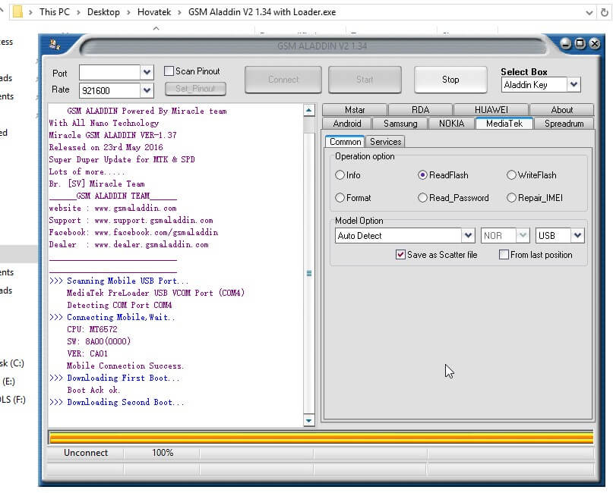Select the MediaTek tab
Viewport: 613px width, 493px height.
click(504, 124)
